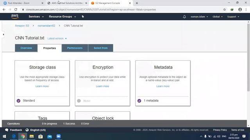Switch to the Overview tab
This screenshot has height=140, width=250.
(26, 48)
